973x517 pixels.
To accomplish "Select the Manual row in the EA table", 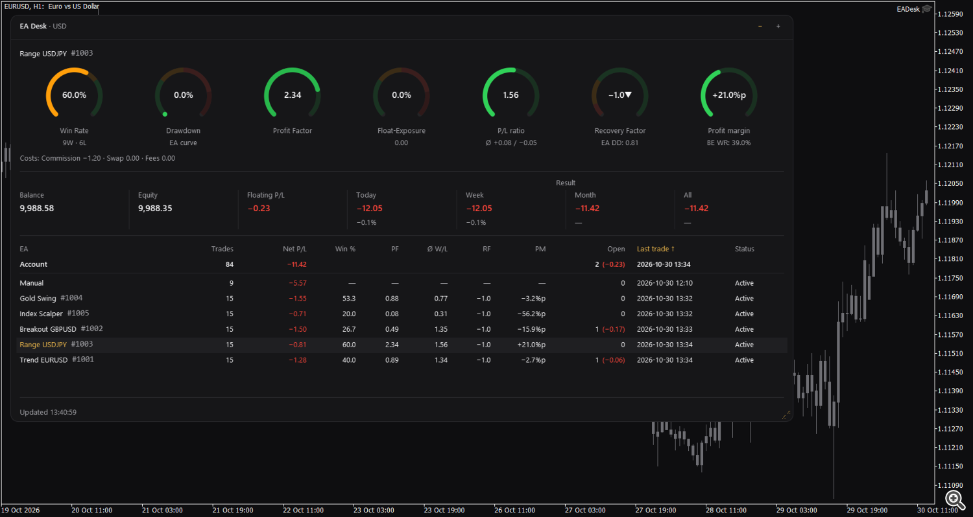I will point(402,283).
